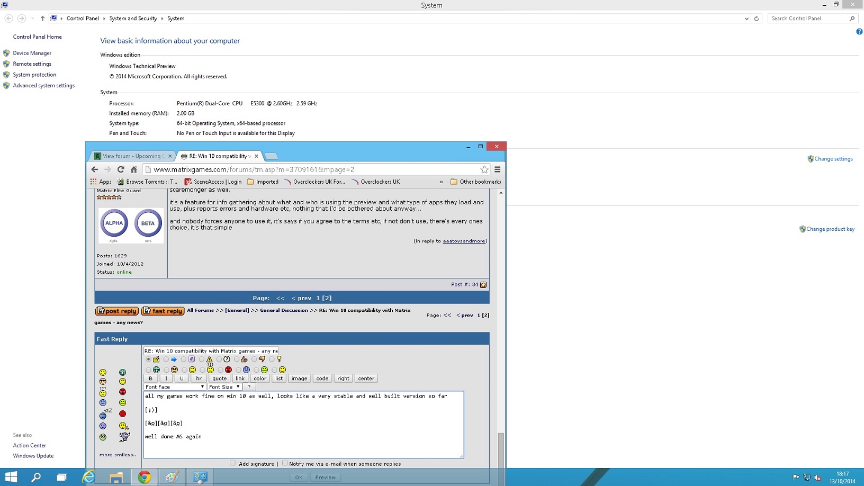
Task: Open the Chrome home page button
Action: click(x=134, y=169)
